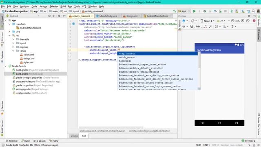Screen dimensions: 261x147
Task: Switch to the Design tab
Action: tap(74, 136)
